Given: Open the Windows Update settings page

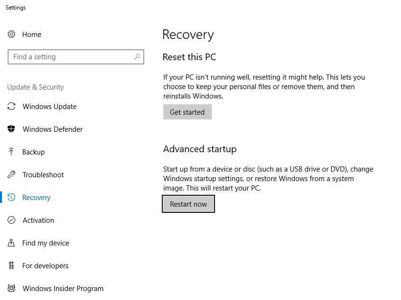Looking at the screenshot, I should pos(49,107).
